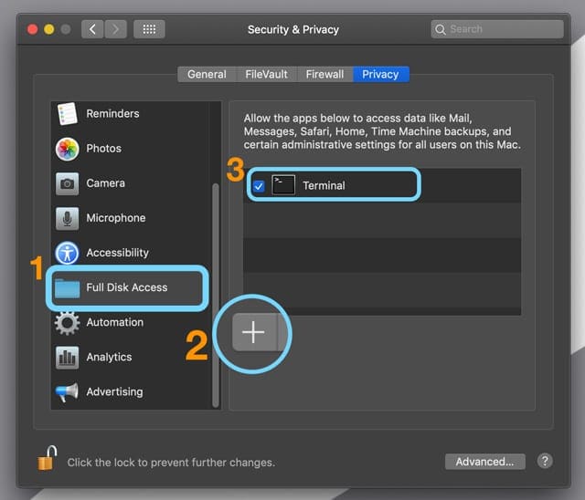Switch to the General tab
Screen dimensions: 585x500
pos(207,74)
